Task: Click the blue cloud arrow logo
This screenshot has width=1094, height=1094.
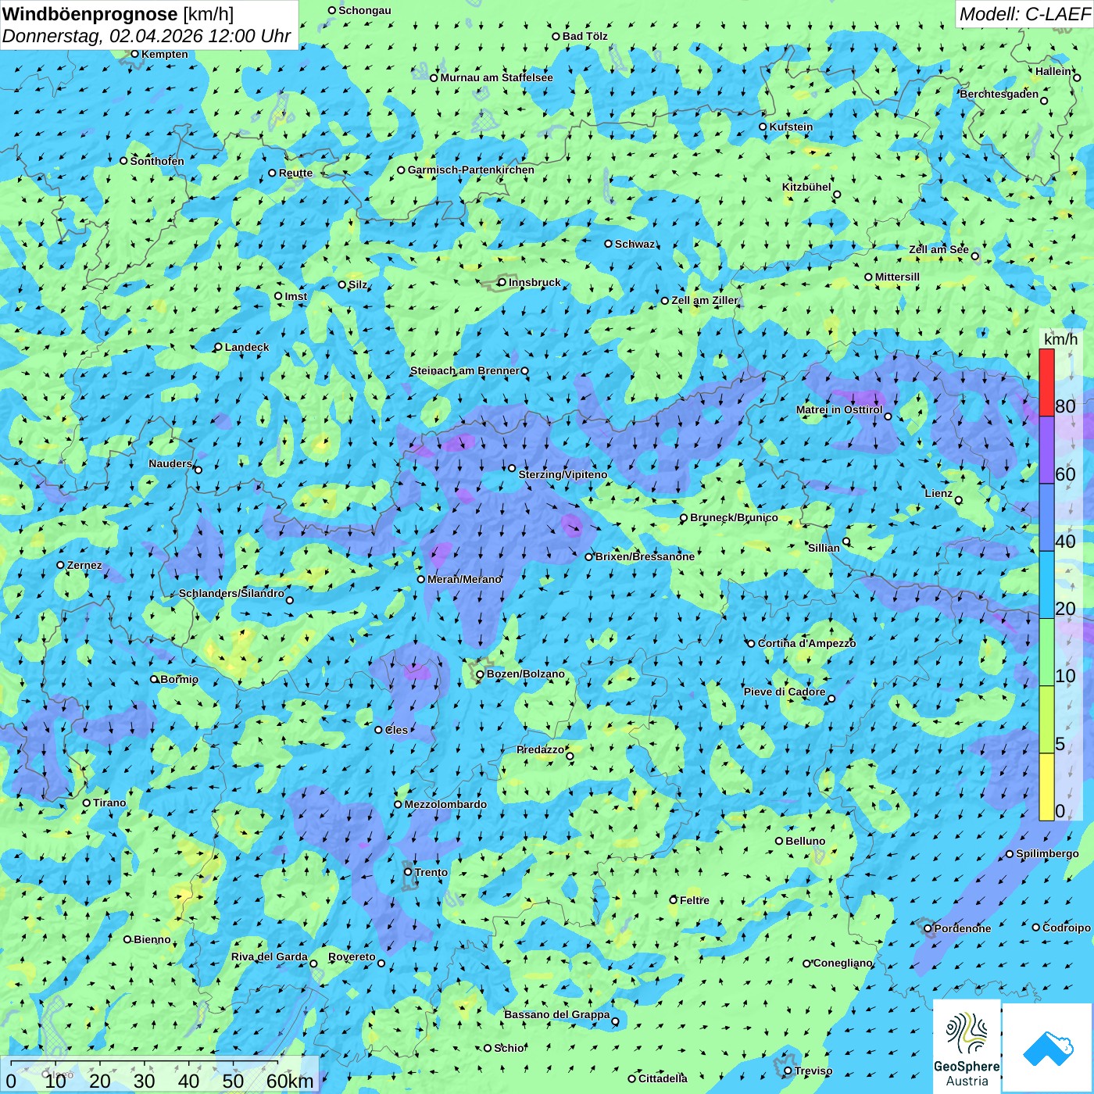Action: click(x=1048, y=1048)
